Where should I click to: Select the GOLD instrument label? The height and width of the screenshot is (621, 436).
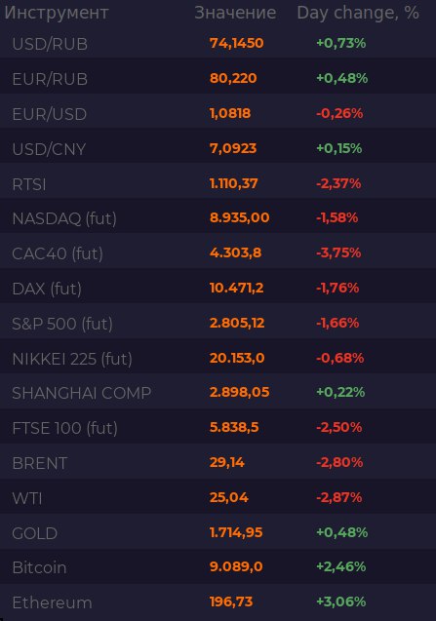35,533
